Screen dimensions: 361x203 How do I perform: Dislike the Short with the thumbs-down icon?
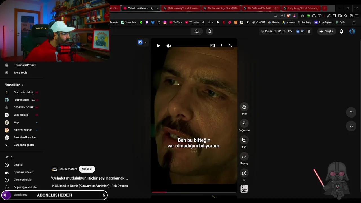point(244,123)
